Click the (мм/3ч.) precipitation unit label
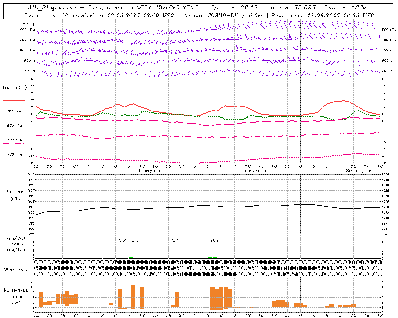Viewport: 398px width, 318px height. 16,238
